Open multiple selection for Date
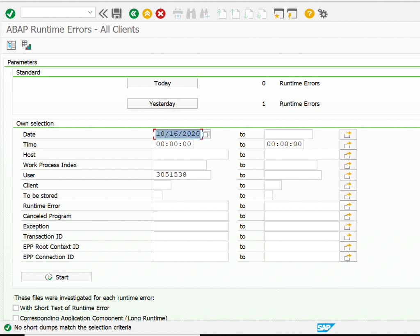The height and width of the screenshot is (336, 420). point(348,134)
